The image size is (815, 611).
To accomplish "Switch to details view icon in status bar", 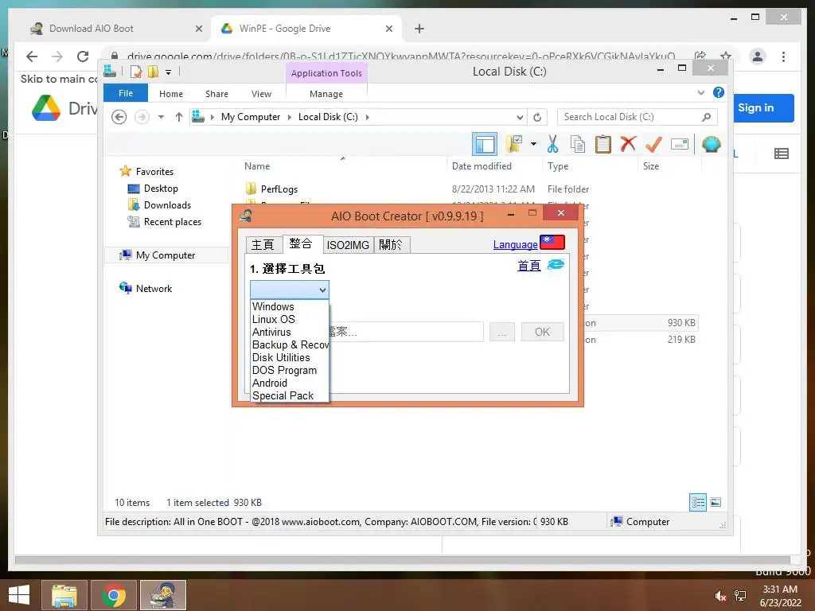I will point(697,503).
